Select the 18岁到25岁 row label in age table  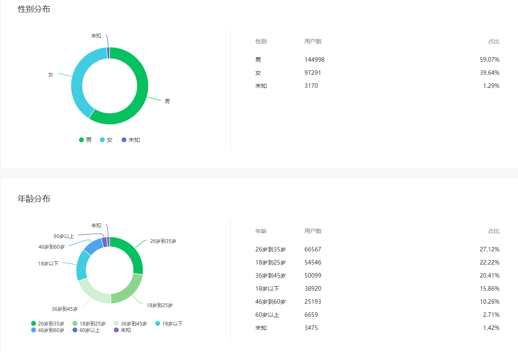[x=270, y=262]
